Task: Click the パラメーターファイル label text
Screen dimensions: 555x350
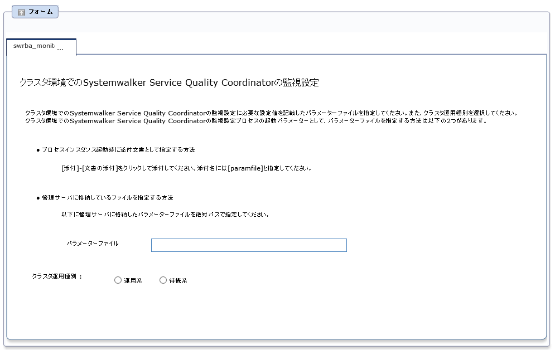Action: pos(93,243)
